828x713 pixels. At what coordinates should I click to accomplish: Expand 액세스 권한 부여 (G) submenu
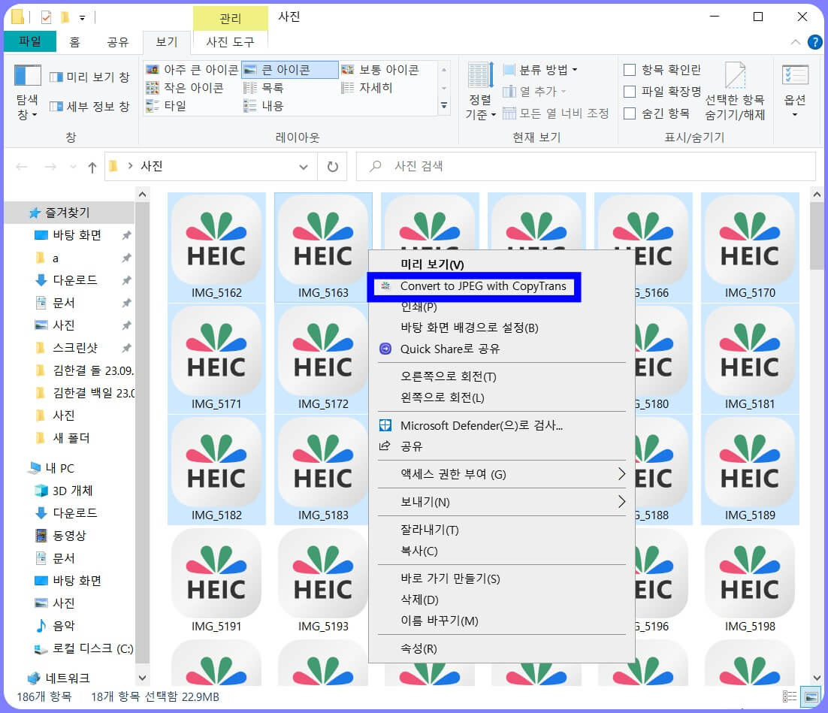502,474
